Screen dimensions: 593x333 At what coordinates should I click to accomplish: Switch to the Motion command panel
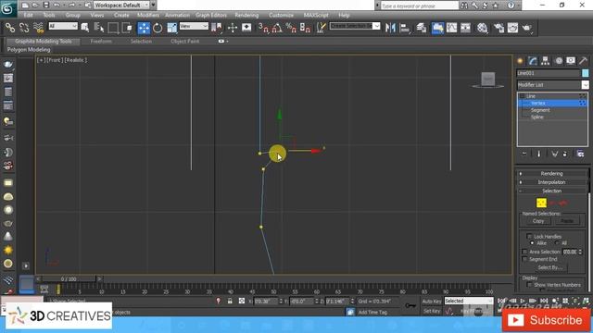click(x=559, y=61)
